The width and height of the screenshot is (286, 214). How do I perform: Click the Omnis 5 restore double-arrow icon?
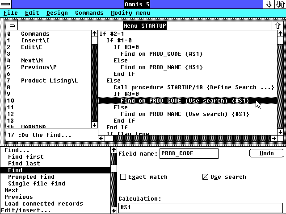pos(280,4)
